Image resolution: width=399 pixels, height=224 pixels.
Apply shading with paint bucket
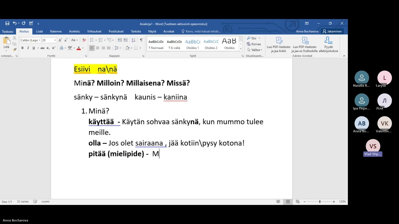point(127,48)
